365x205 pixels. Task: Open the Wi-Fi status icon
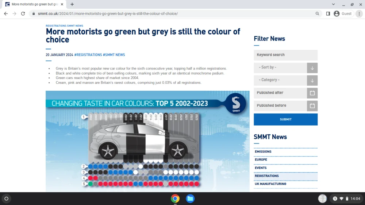pyautogui.click(x=342, y=198)
